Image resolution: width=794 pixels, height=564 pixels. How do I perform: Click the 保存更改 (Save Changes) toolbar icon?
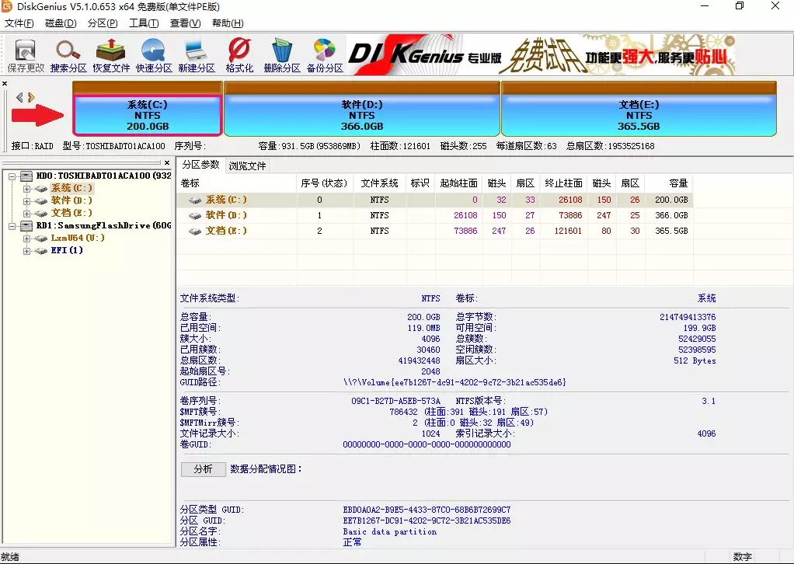(x=24, y=54)
